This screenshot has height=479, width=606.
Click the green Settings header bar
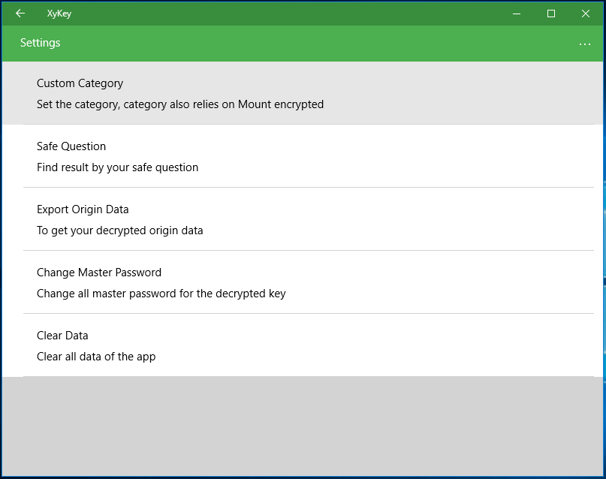303,44
